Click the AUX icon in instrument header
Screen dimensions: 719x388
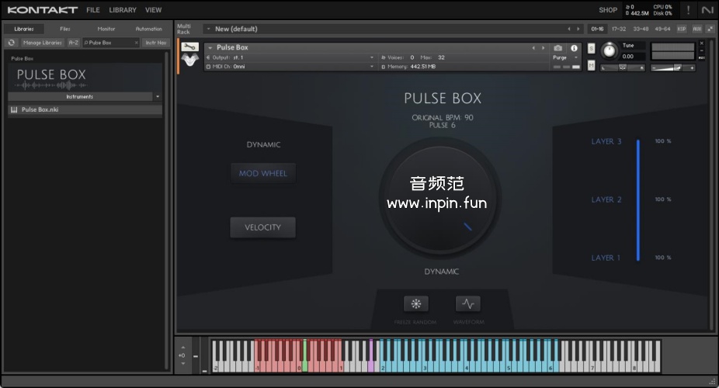(702, 57)
